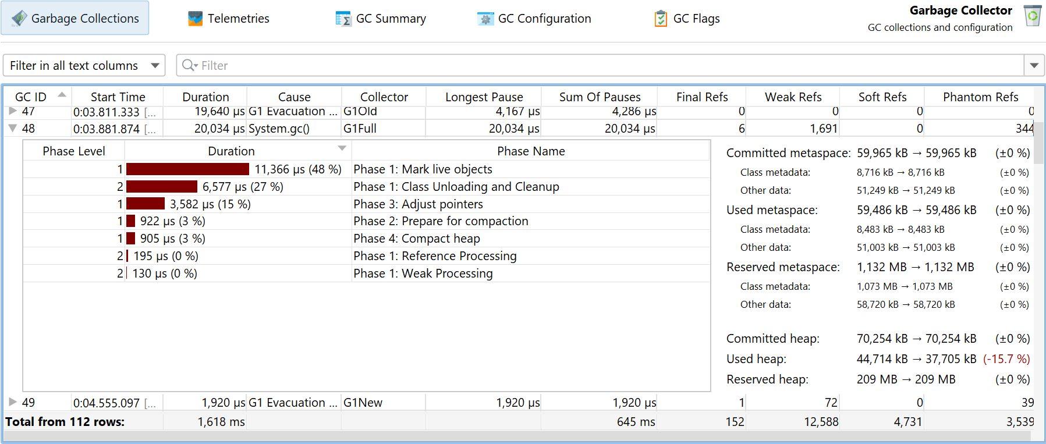Open the filter history dropdown arrow
Viewport: 1046px width, 444px height.
pyautogui.click(x=1034, y=65)
